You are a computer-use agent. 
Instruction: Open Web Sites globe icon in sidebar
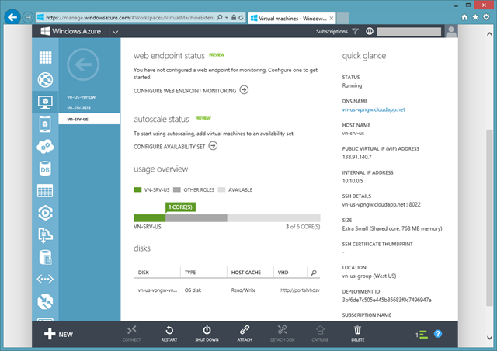point(45,79)
